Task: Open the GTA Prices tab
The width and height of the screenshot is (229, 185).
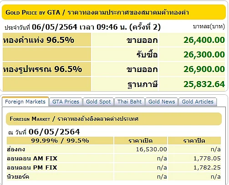Action: coord(66,102)
